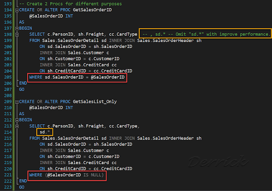272x191 pixels.
Task: Click line number 223 in the gutter
Action: tap(8, 187)
